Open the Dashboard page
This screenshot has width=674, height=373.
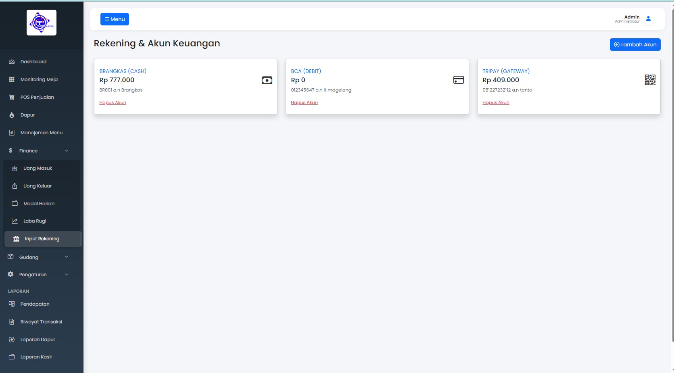click(x=42, y=62)
